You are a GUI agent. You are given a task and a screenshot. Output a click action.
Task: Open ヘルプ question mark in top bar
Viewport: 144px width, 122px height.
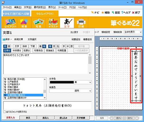click(x=122, y=12)
